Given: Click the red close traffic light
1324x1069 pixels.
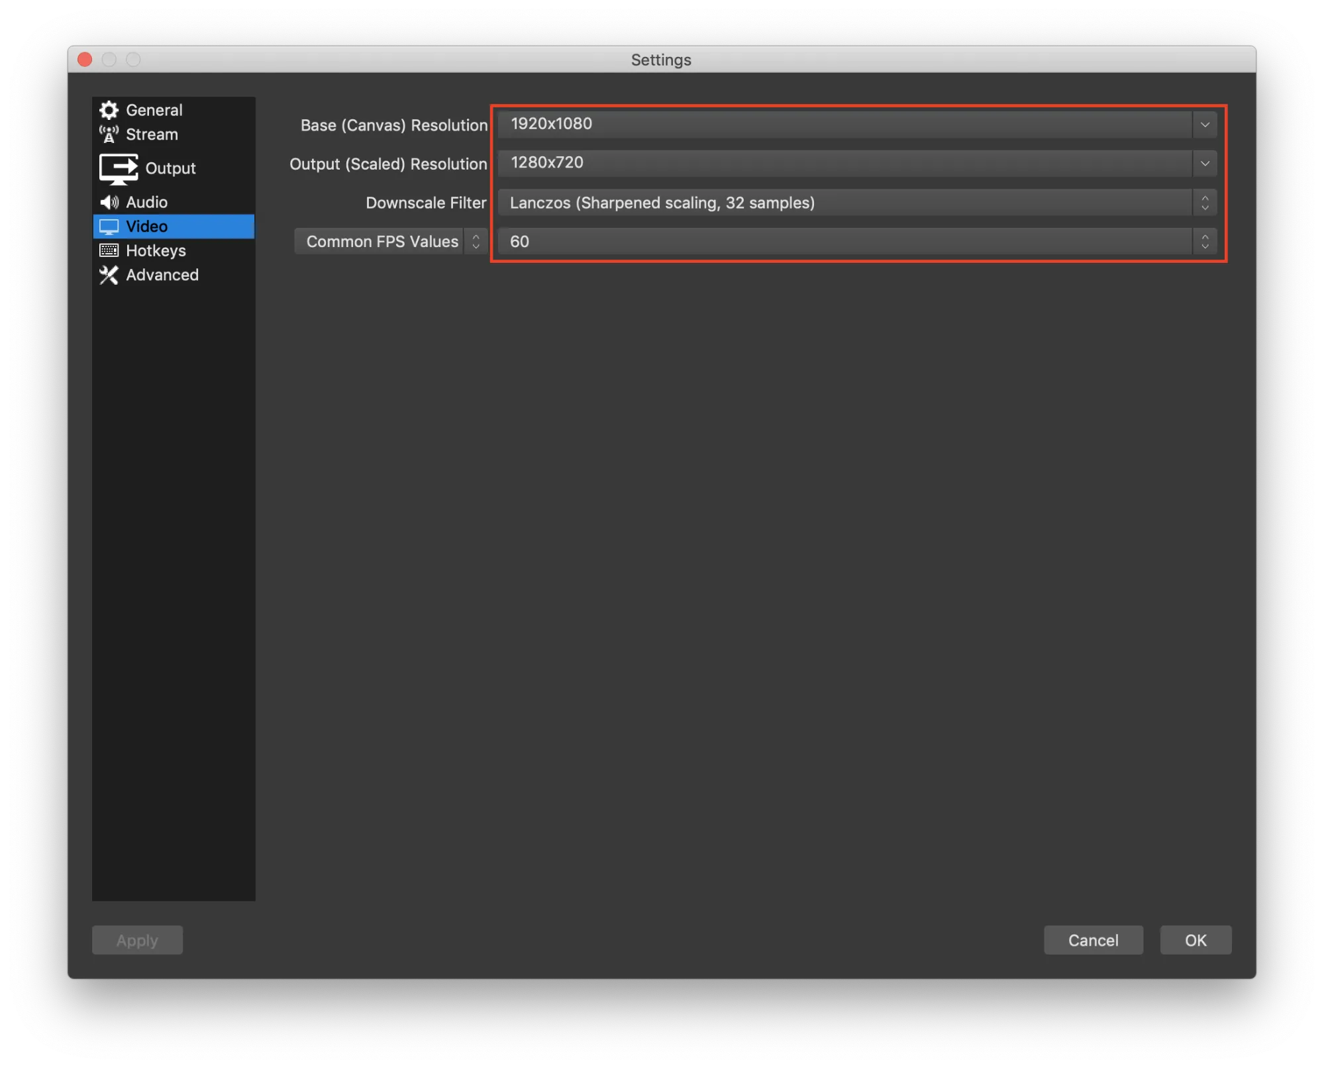Looking at the screenshot, I should click(x=84, y=59).
